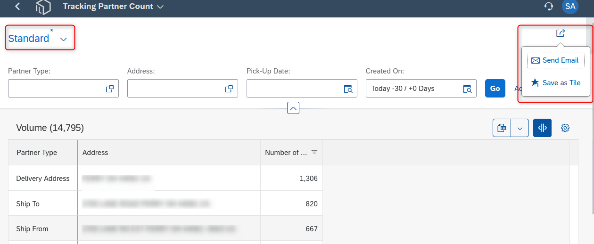
Task: Open the headset support icon
Action: pos(548,7)
